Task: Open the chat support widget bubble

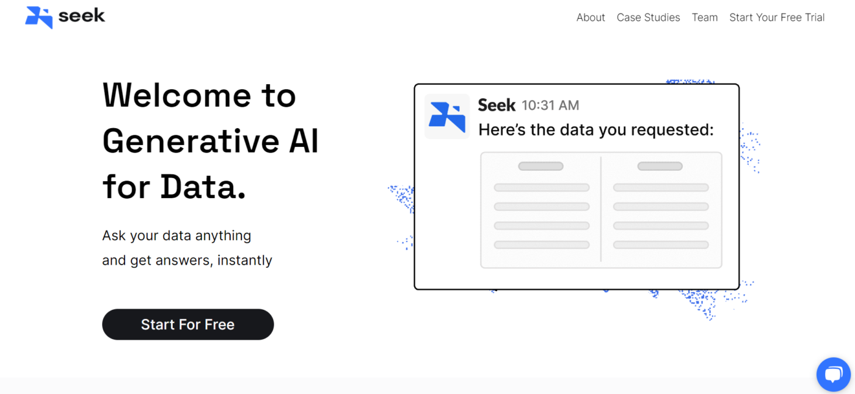Action: (x=833, y=374)
